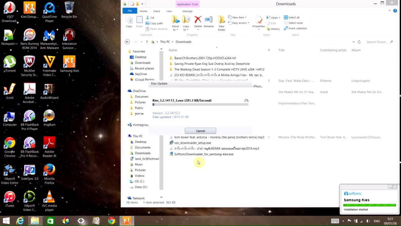The height and width of the screenshot is (226, 401).
Task: Open Properties in the ribbon
Action: [258, 23]
